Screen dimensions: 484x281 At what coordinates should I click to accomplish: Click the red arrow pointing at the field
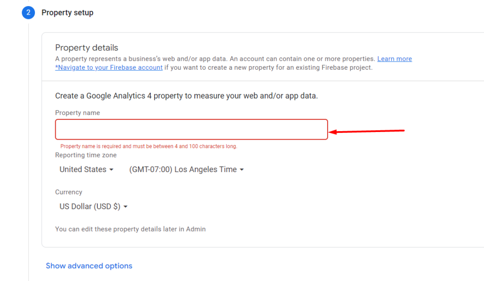tap(366, 131)
